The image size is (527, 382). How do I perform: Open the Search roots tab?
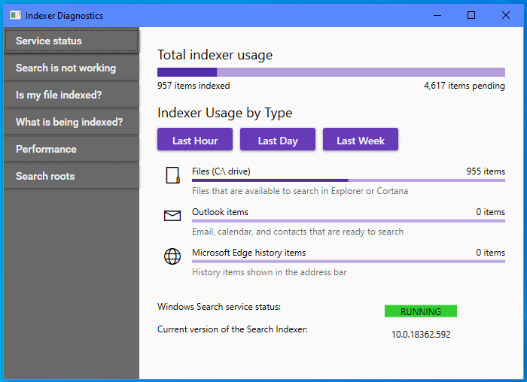point(72,176)
